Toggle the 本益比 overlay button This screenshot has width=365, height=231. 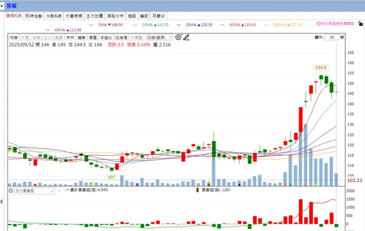(x=106, y=38)
